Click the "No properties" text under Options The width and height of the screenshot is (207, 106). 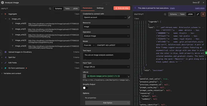click(91, 98)
